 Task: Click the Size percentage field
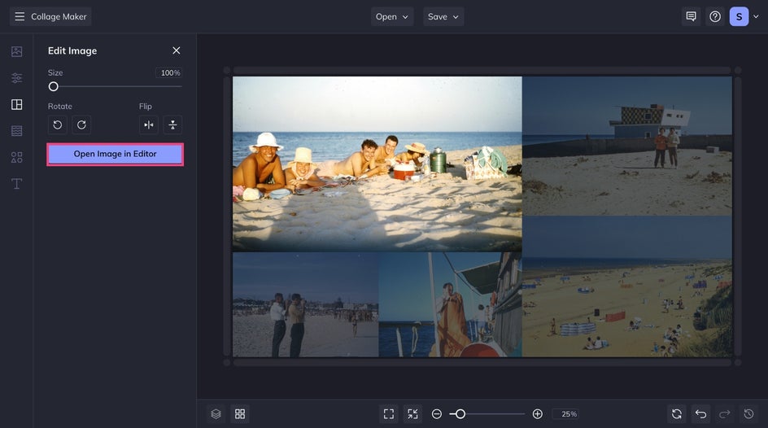(169, 73)
